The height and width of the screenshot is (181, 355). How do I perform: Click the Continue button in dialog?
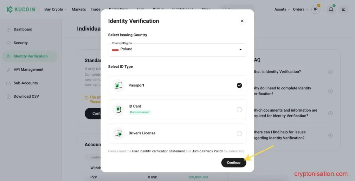(x=234, y=163)
